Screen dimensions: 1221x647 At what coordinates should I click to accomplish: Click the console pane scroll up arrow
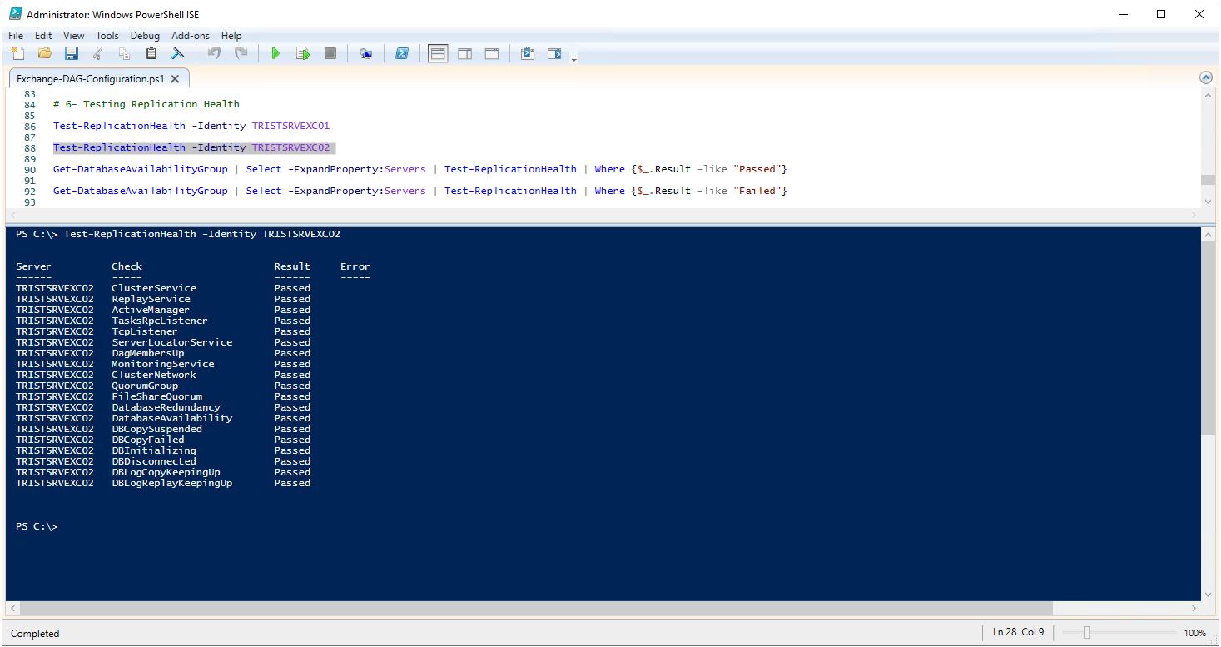coord(1208,235)
